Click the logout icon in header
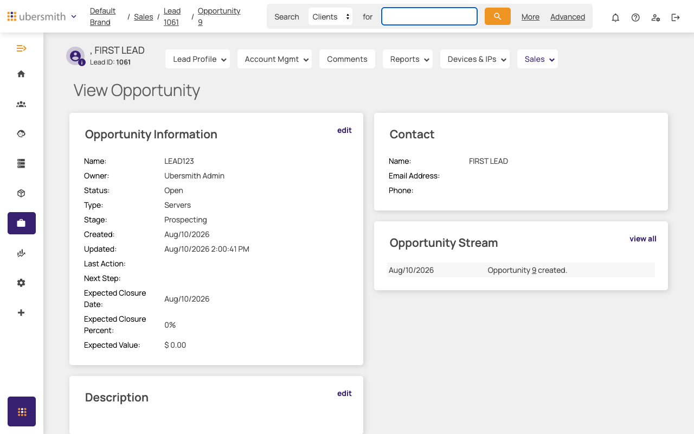Screen dimensions: 694x434 (x=676, y=17)
